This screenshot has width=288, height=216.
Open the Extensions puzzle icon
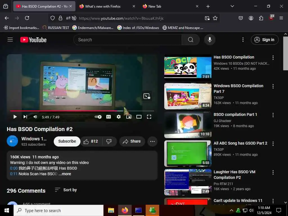pos(261,18)
